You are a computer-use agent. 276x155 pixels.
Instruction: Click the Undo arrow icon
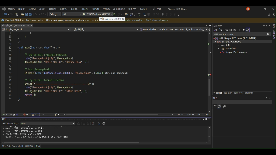tap(36, 14)
